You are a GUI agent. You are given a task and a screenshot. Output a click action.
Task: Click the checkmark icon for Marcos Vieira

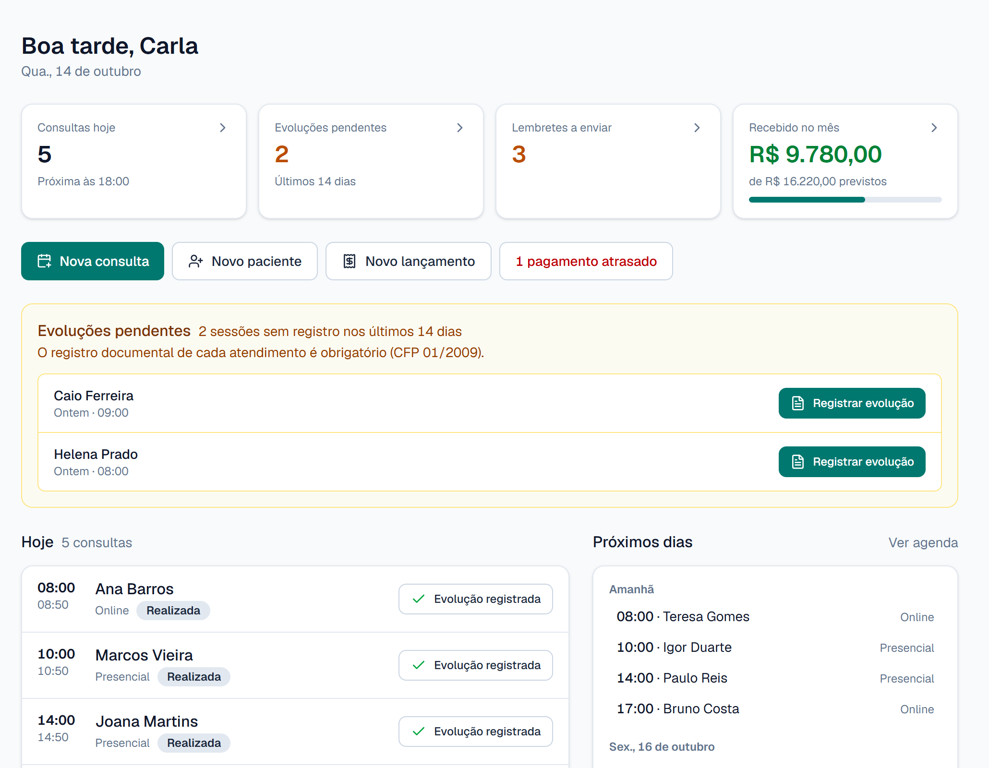click(x=419, y=665)
